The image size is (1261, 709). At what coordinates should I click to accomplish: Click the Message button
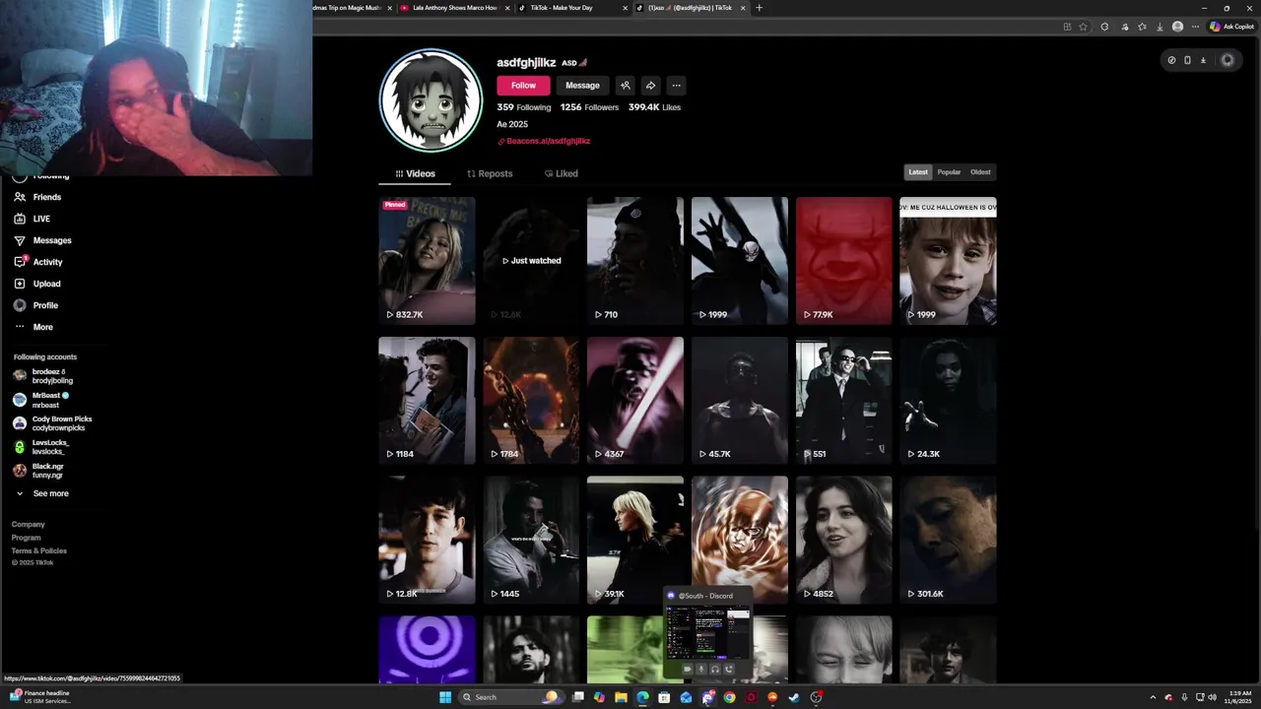point(582,86)
